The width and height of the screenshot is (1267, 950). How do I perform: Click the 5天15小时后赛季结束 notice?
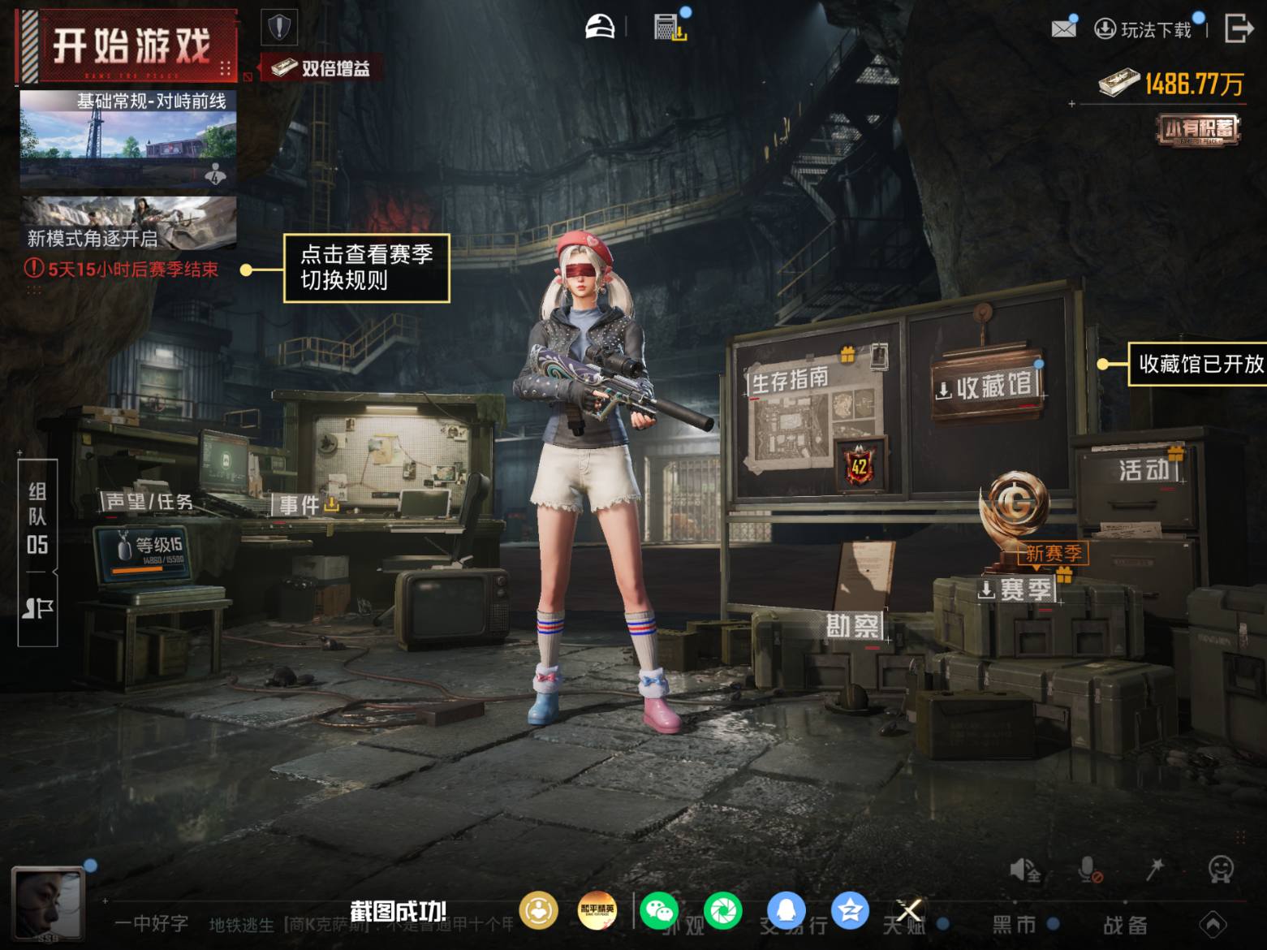pyautogui.click(x=122, y=270)
